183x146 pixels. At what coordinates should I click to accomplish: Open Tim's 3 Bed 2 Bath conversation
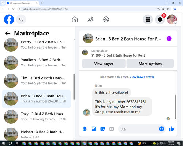(36, 81)
